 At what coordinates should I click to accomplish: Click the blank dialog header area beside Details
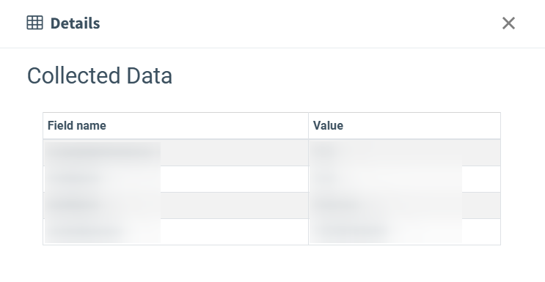(299, 23)
